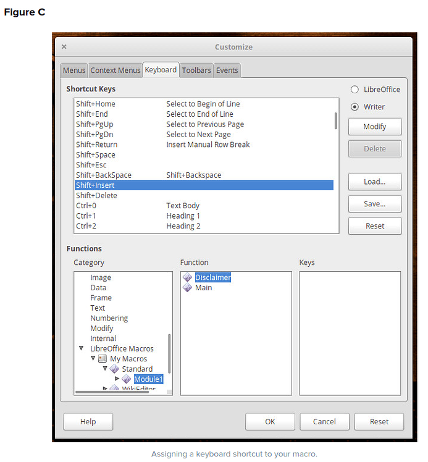Select the Shift+BackSpace shortcut row
The width and height of the screenshot is (428, 462).
(204, 175)
